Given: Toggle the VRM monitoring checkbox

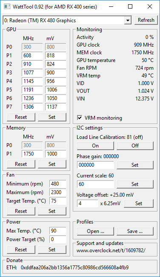Looking at the screenshot, I should coord(80,118).
